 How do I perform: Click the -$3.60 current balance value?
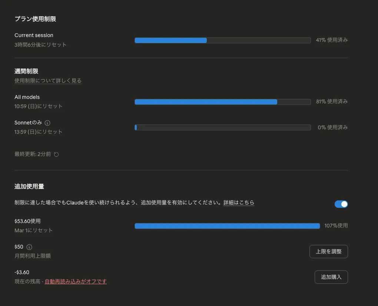22,272
